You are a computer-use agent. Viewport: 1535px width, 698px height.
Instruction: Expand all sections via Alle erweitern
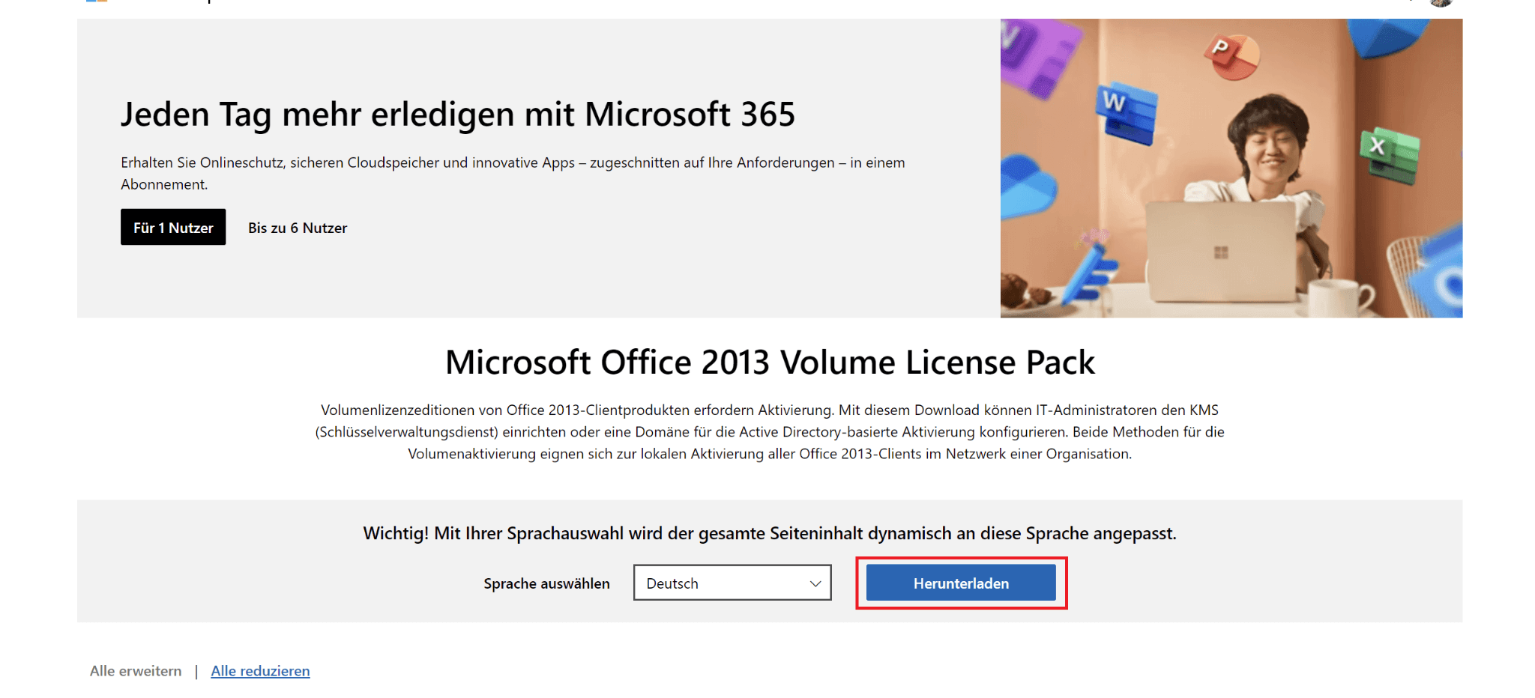(x=135, y=671)
